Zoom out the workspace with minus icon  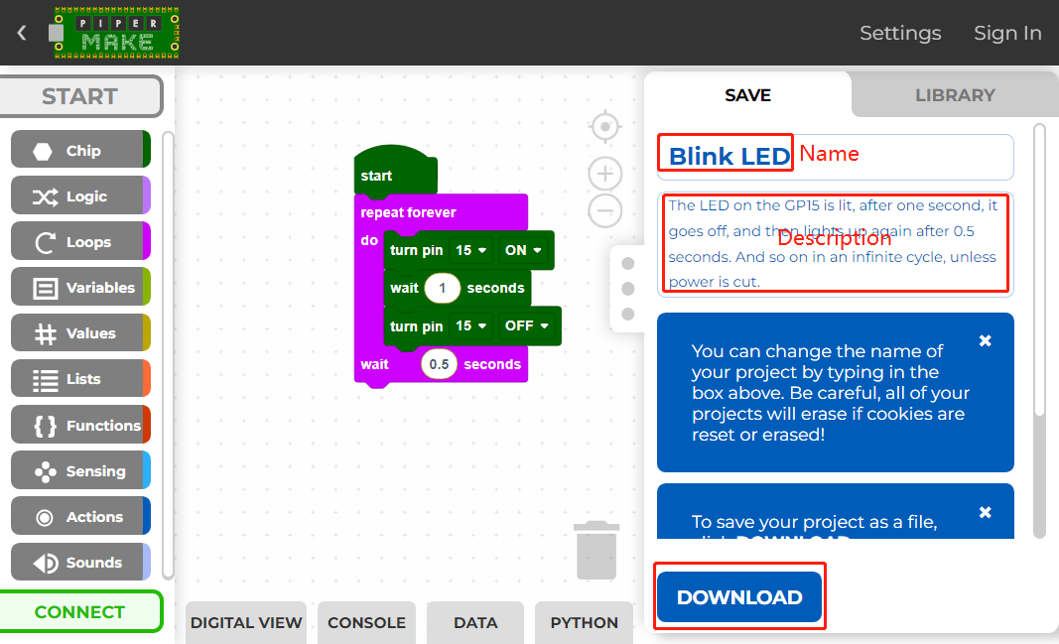pyautogui.click(x=605, y=211)
